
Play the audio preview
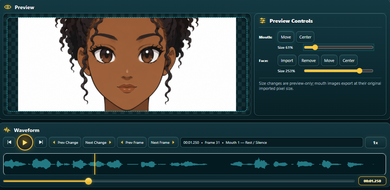[x=25, y=142]
